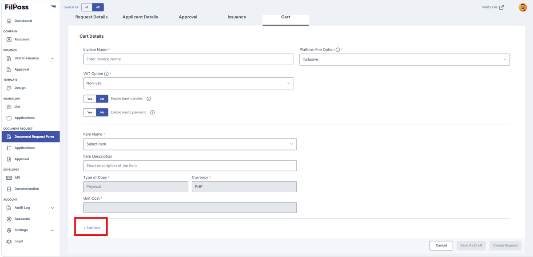Screen dimensions: 533x257
Task: Switch to version v1
Action: point(87,7)
